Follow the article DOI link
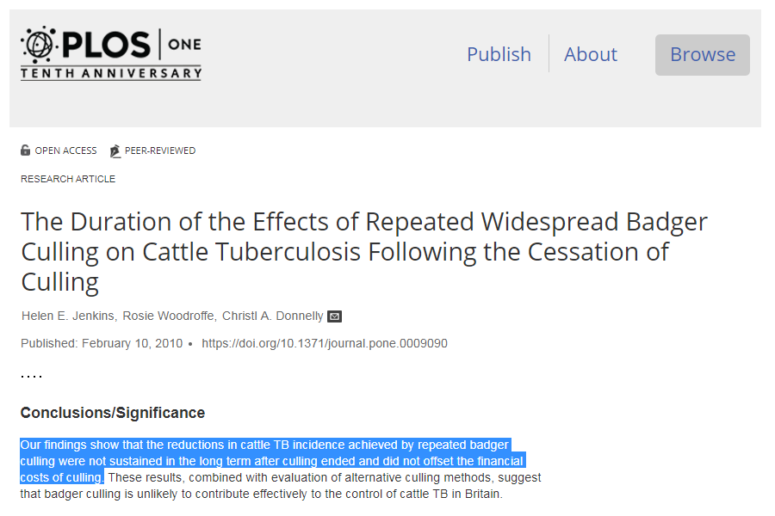This screenshot has width=775, height=516. pos(325,344)
